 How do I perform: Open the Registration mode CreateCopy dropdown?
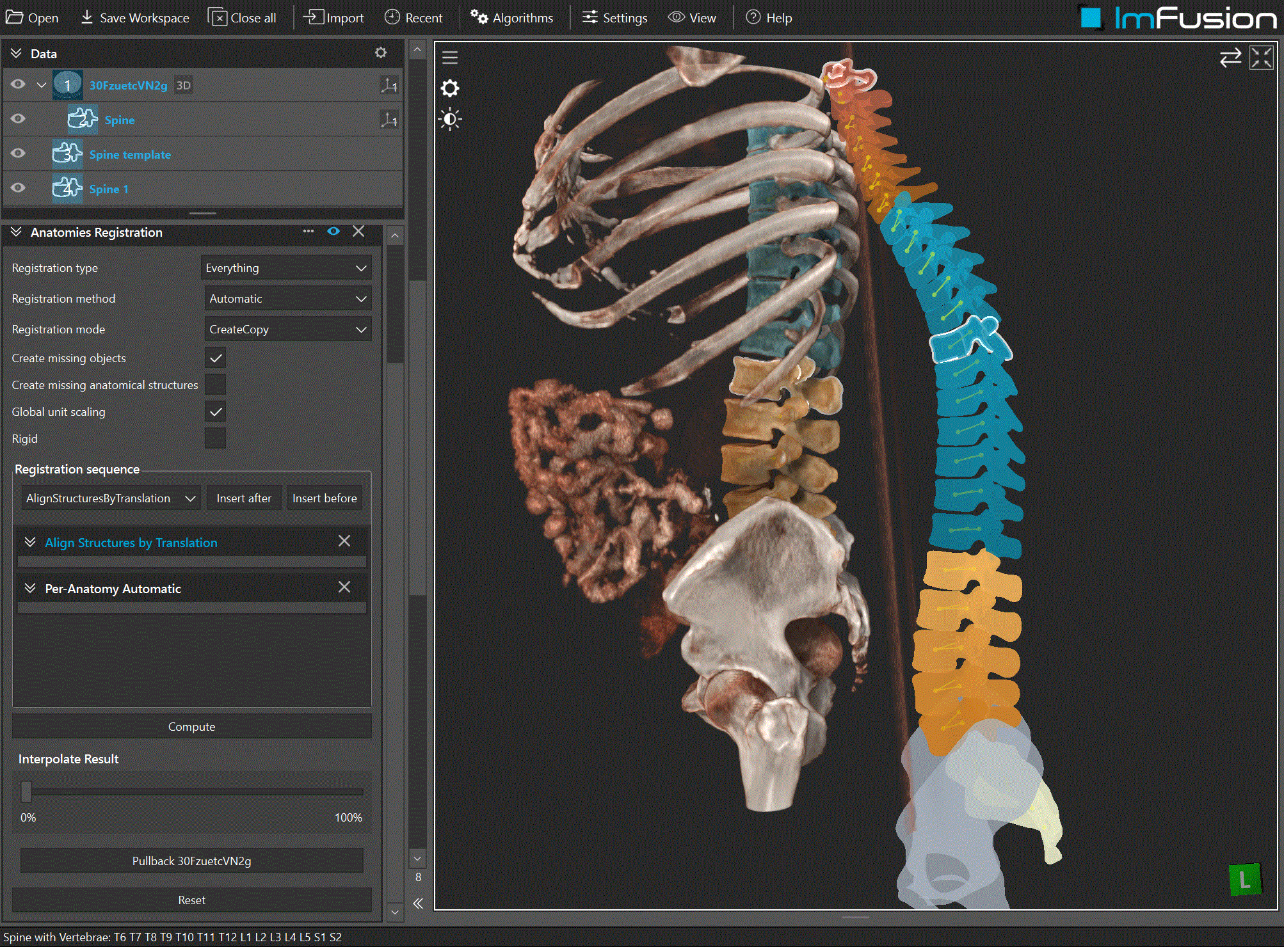pos(287,330)
